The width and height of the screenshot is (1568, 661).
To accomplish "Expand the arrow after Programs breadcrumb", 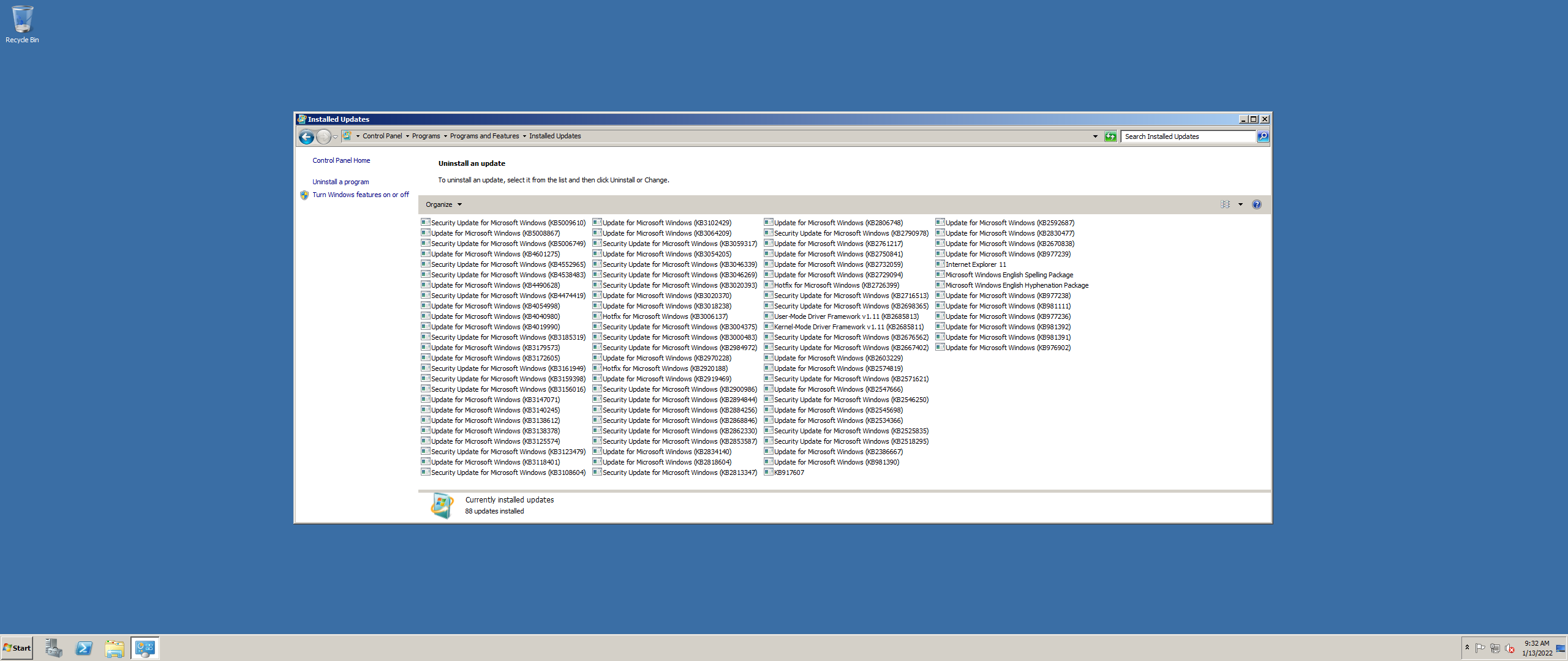I will 445,136.
